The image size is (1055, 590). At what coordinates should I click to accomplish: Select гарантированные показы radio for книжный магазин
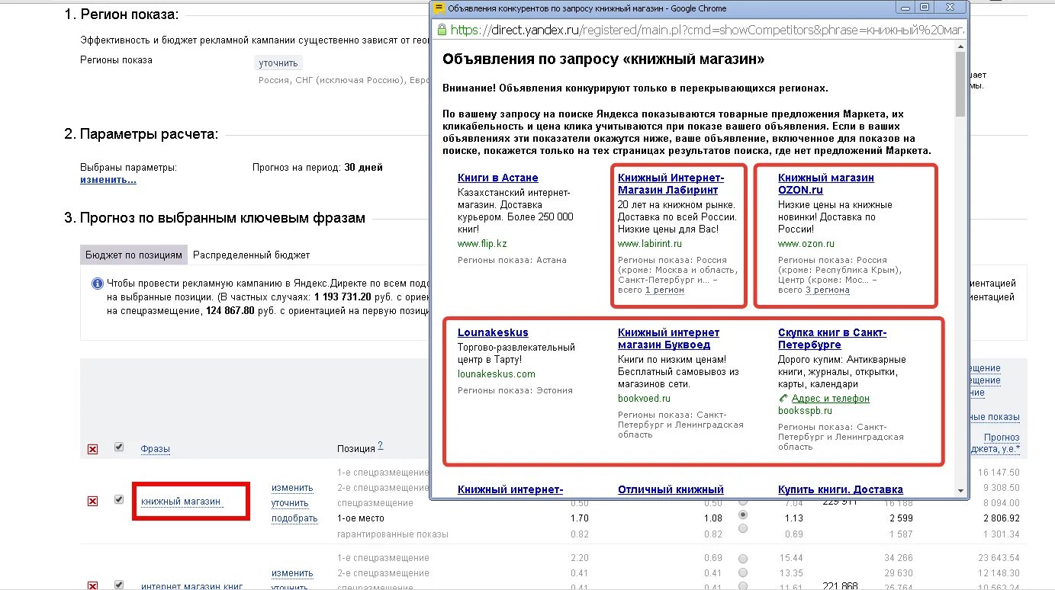743,528
